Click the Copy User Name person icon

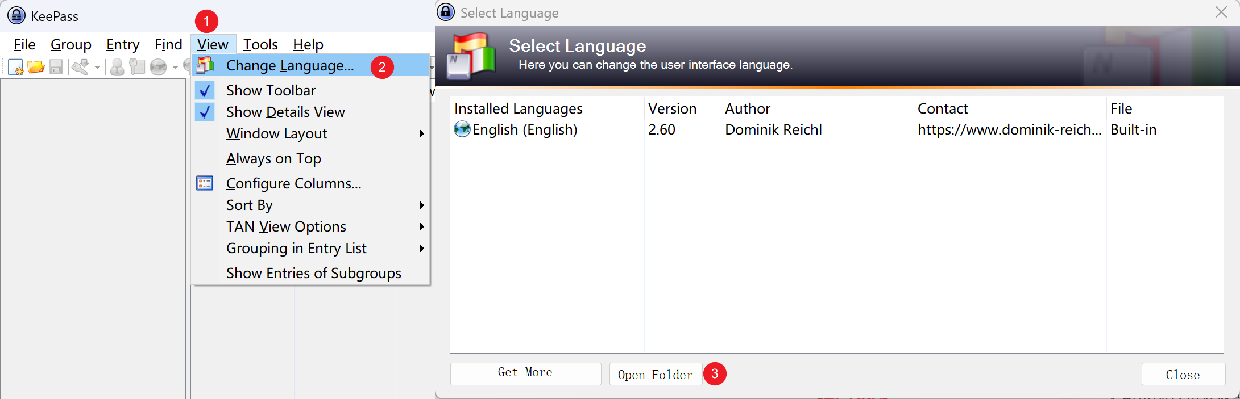[117, 67]
